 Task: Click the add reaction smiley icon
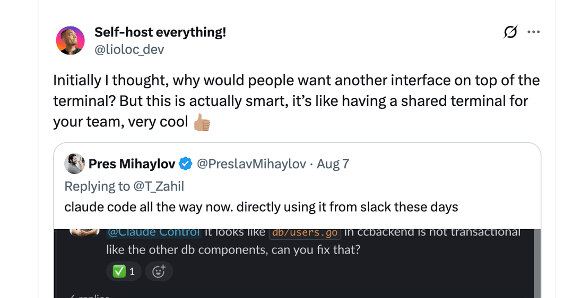(159, 272)
